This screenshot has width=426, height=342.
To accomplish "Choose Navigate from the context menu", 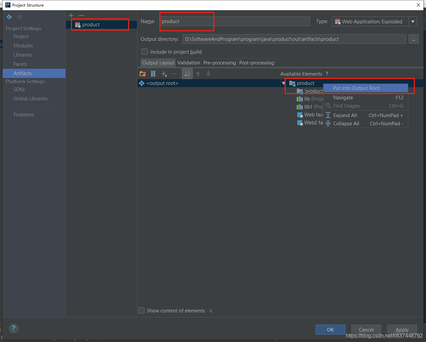I will (x=366, y=98).
